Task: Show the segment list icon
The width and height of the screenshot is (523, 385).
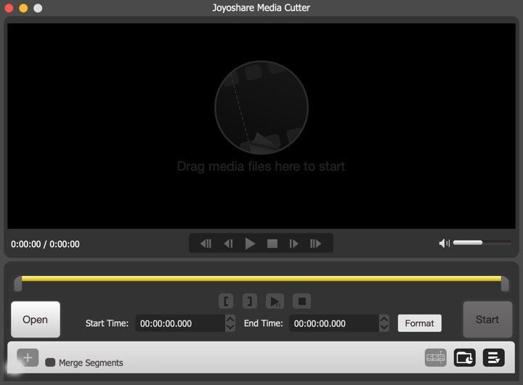Action: [x=494, y=357]
